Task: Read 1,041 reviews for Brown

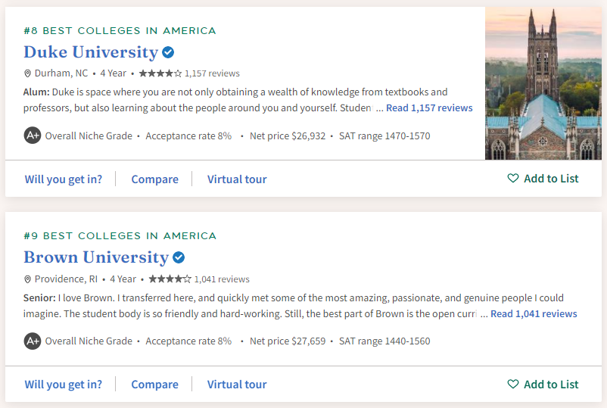Action: pos(534,313)
